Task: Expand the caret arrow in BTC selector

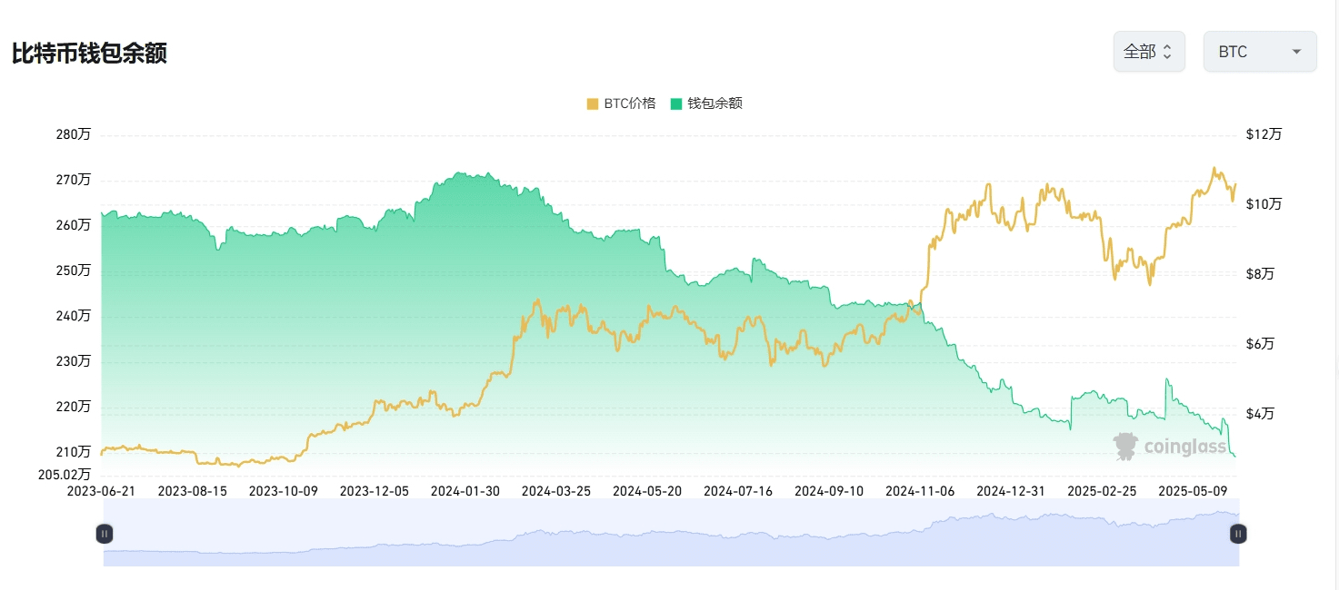Action: point(1297,52)
